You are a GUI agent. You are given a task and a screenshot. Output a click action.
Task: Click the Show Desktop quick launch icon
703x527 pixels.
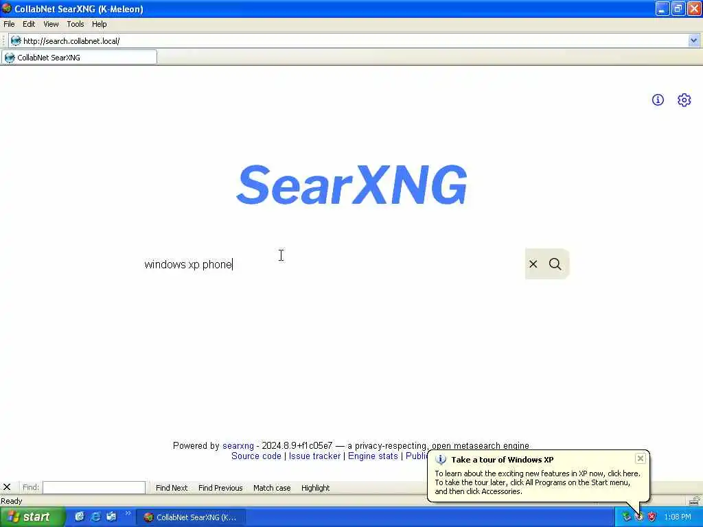80,517
